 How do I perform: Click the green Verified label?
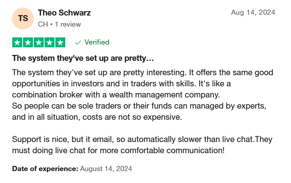(x=97, y=42)
